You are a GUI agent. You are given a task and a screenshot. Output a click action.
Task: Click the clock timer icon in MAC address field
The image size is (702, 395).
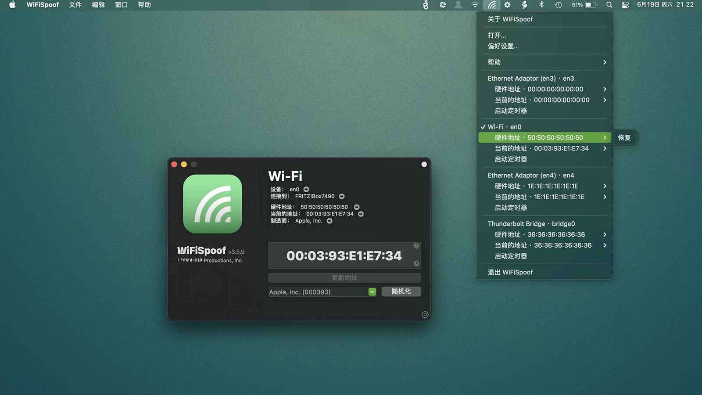416,246
